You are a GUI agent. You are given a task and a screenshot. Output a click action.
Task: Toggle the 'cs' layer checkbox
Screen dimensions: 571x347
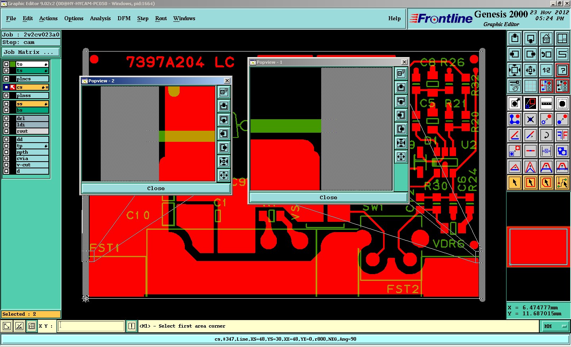tap(6, 87)
